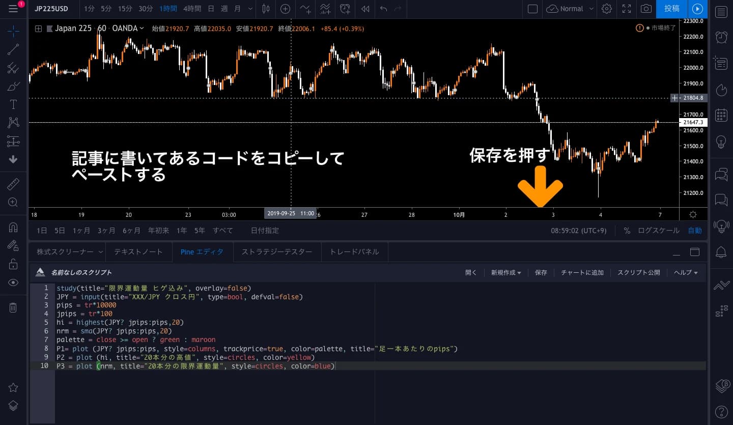Take a chart screenshot with the camera icon
The image size is (733, 425).
tap(646, 9)
